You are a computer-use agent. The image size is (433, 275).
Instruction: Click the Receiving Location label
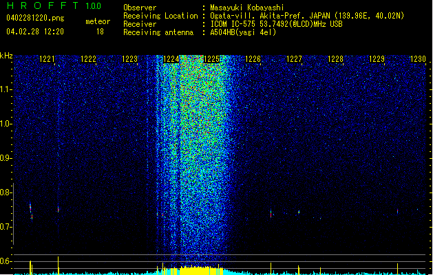coord(160,16)
